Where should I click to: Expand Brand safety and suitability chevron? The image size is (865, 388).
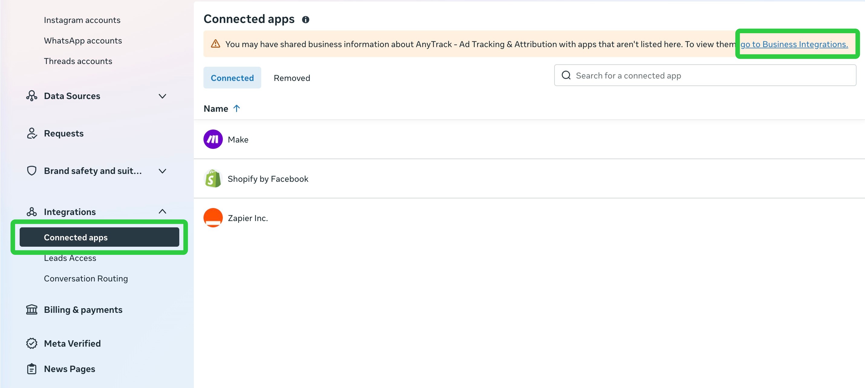[x=162, y=171]
